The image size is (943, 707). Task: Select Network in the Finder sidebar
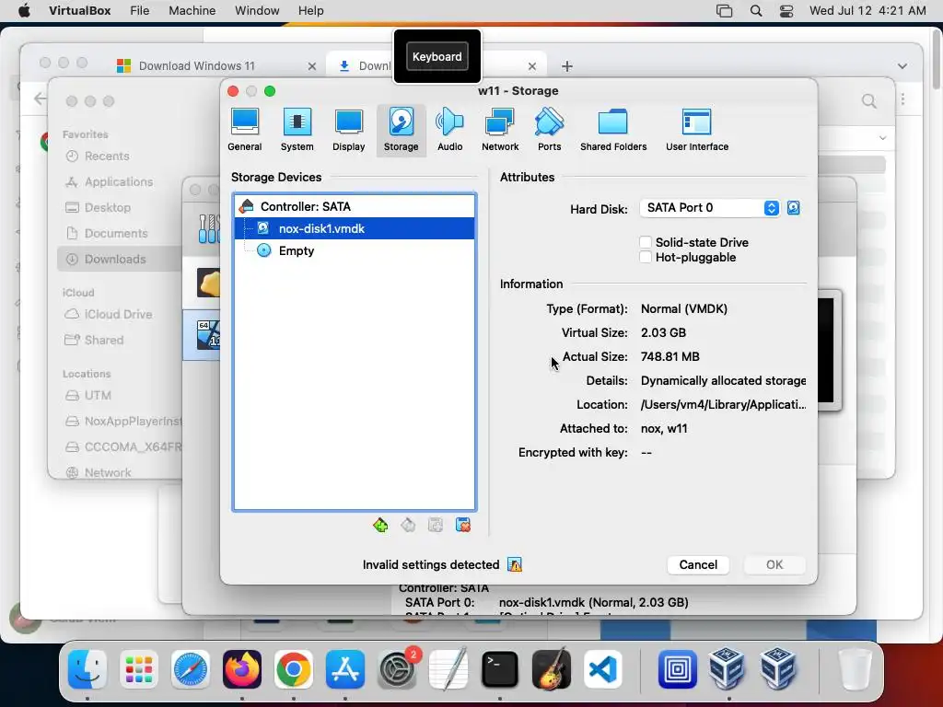point(108,472)
